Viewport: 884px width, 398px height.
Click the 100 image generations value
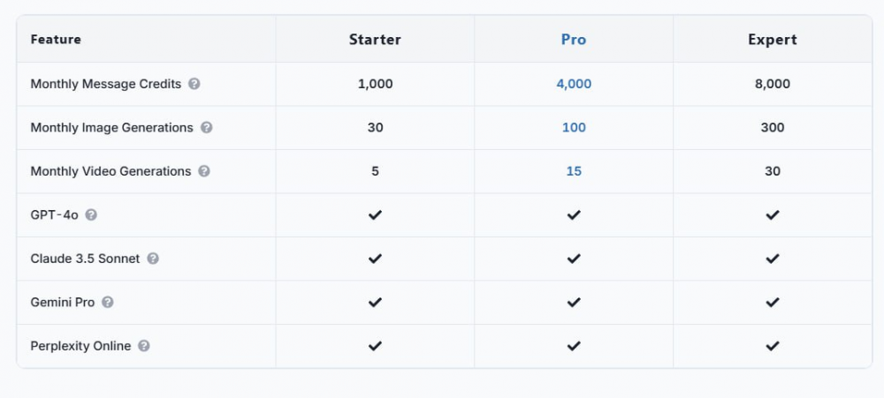click(x=574, y=128)
